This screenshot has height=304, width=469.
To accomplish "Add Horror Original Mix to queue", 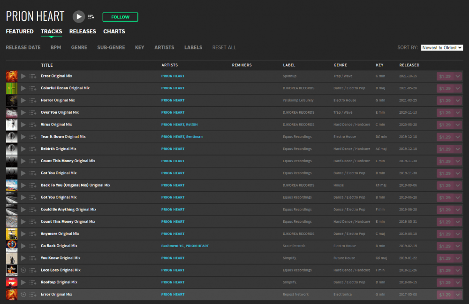I will click(32, 101).
